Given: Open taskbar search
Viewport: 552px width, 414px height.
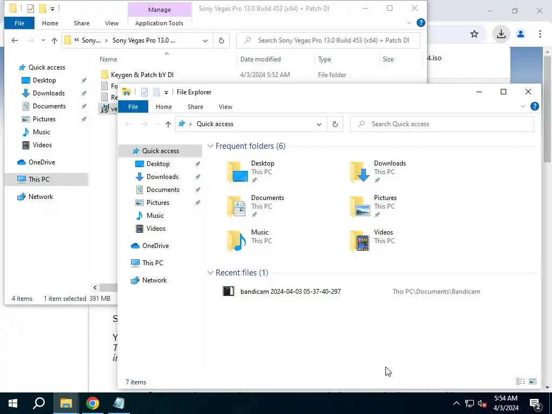Looking at the screenshot, I should pyautogui.click(x=39, y=403).
